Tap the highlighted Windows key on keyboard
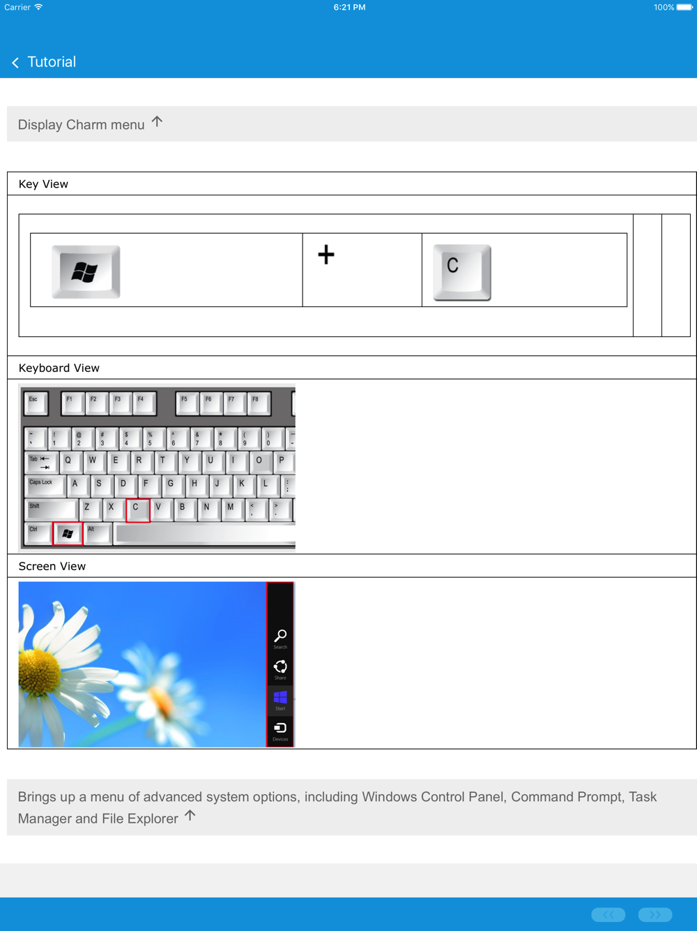697x931 pixels. click(x=68, y=534)
